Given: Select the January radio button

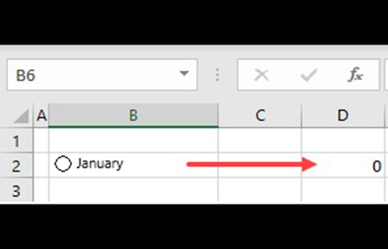Looking at the screenshot, I should pyautogui.click(x=63, y=164).
